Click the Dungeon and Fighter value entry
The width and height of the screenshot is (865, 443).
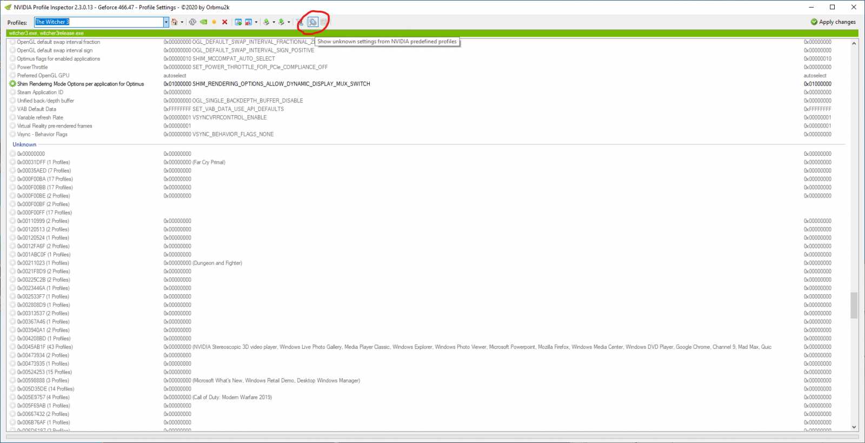203,263
